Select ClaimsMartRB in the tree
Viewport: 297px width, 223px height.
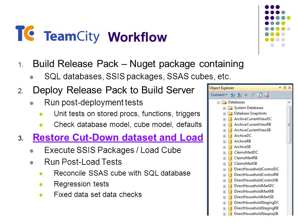pos(246,158)
